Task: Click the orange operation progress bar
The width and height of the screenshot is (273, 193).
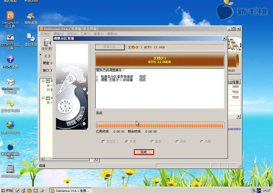Action: point(160,125)
